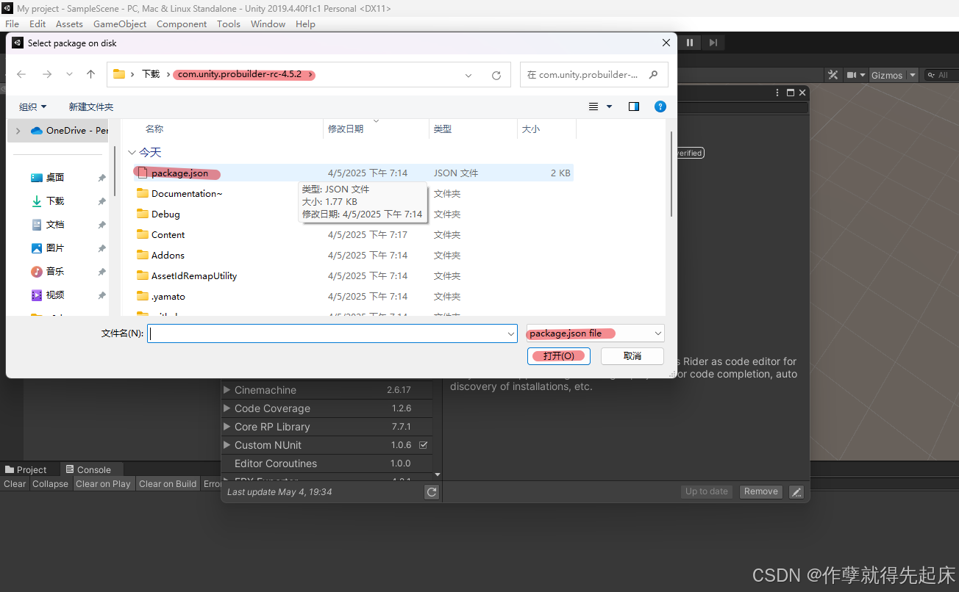Image resolution: width=959 pixels, height=592 pixels.
Task: Open Unity Edit menu
Action: (38, 24)
